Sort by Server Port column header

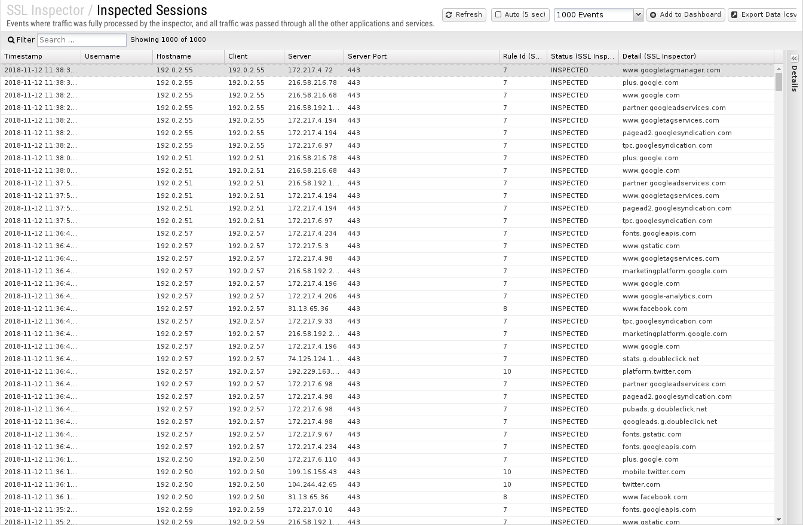(422, 56)
